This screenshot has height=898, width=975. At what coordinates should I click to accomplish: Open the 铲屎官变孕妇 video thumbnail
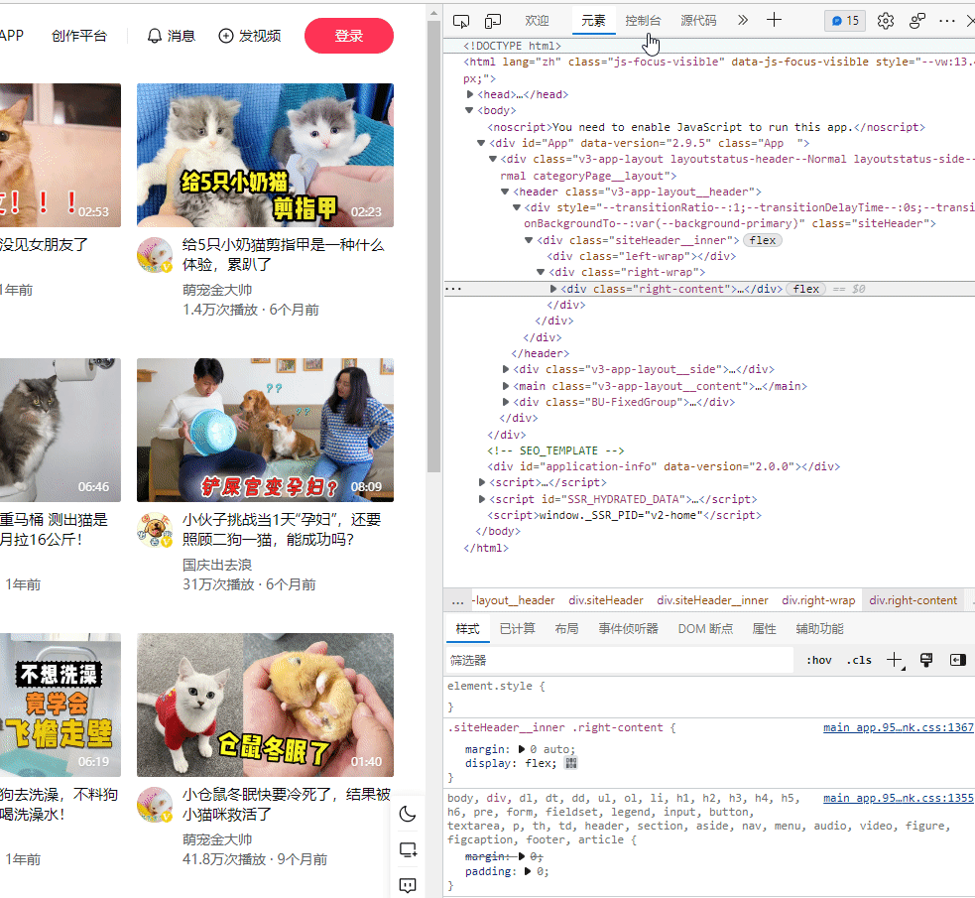coord(265,430)
